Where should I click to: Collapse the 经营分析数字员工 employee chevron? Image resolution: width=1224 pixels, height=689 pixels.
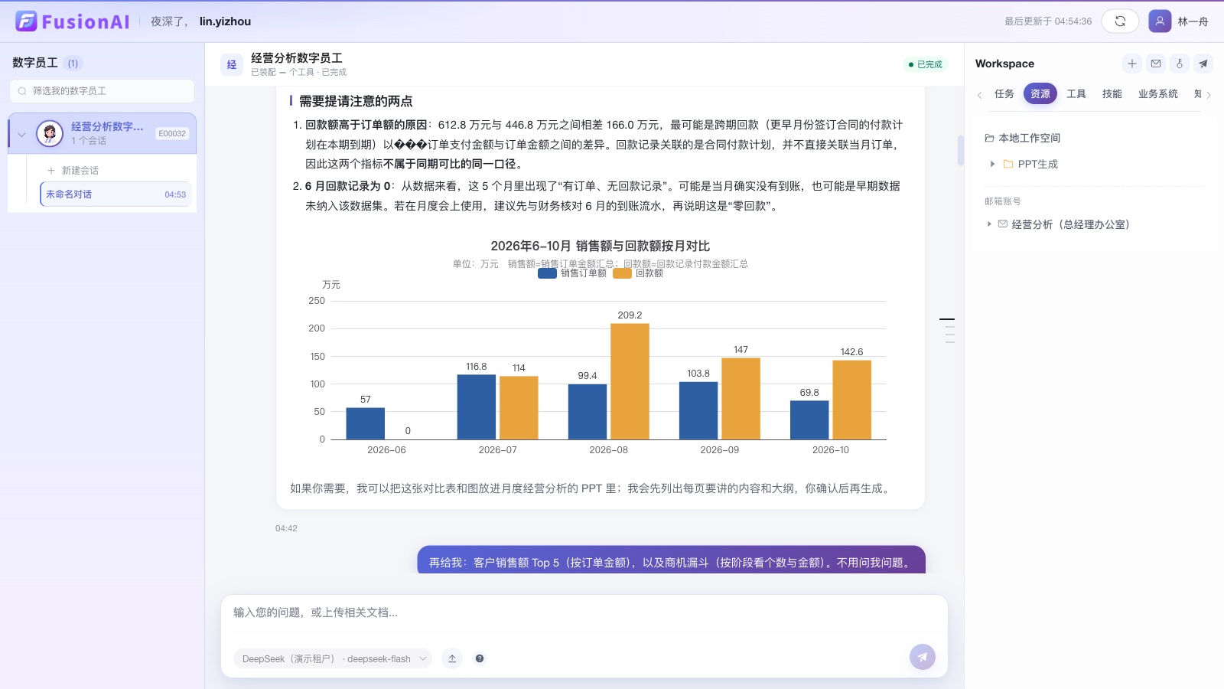point(21,135)
